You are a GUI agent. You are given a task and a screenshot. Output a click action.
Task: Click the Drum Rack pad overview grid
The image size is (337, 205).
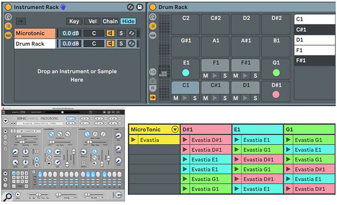click(164, 57)
